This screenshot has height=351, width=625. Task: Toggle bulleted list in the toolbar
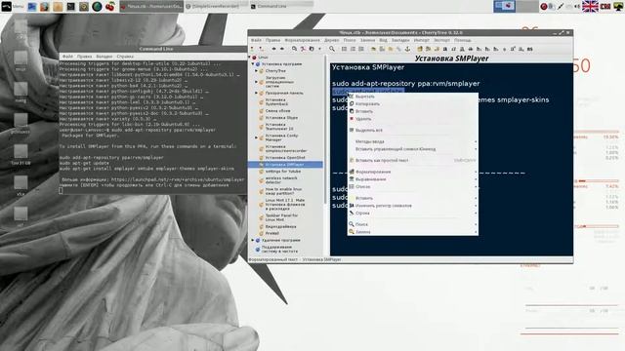click(x=344, y=49)
